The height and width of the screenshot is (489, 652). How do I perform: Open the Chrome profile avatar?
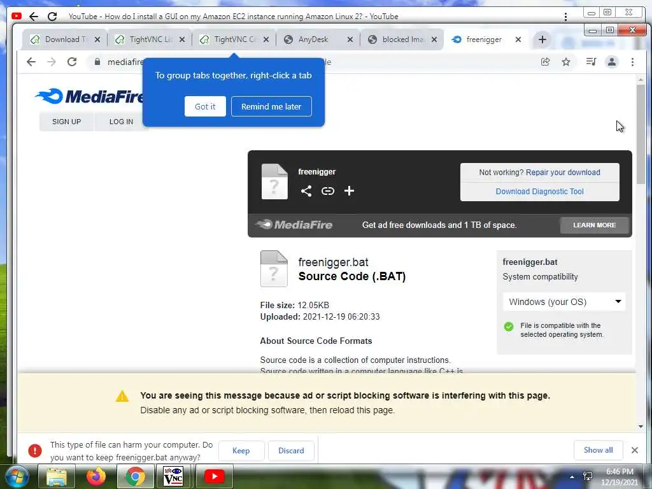tap(612, 62)
